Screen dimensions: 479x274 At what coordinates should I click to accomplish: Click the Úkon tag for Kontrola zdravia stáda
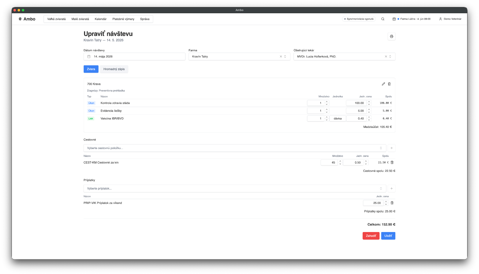click(x=91, y=103)
